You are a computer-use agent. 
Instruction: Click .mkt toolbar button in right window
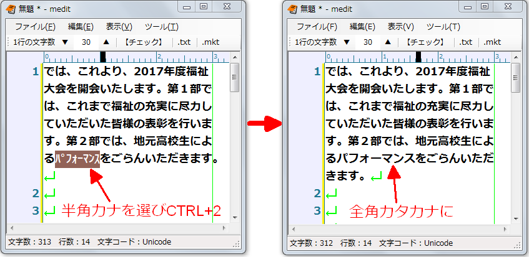[492, 42]
